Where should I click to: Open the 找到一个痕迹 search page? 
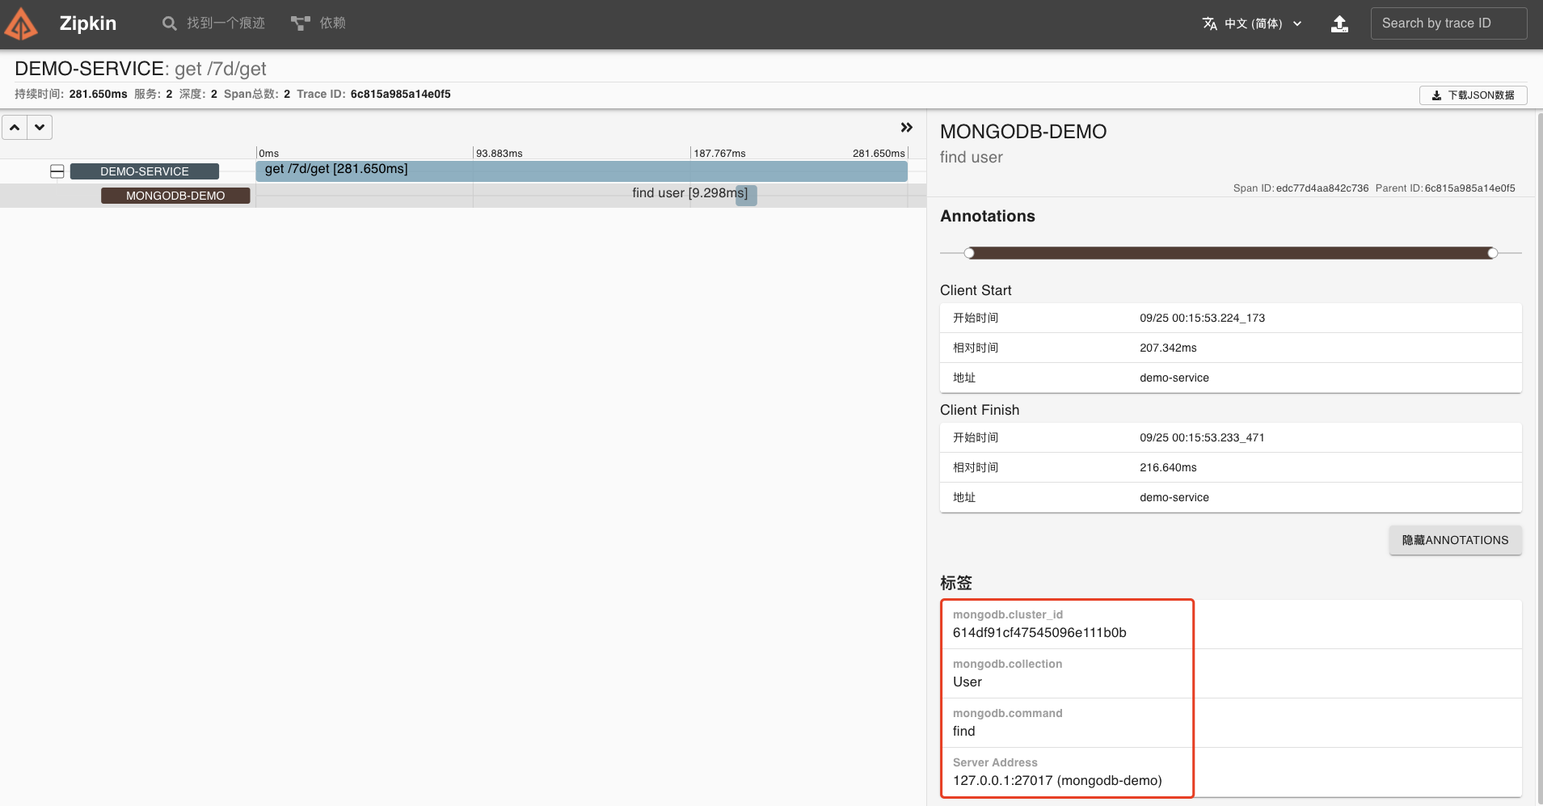pyautogui.click(x=213, y=23)
